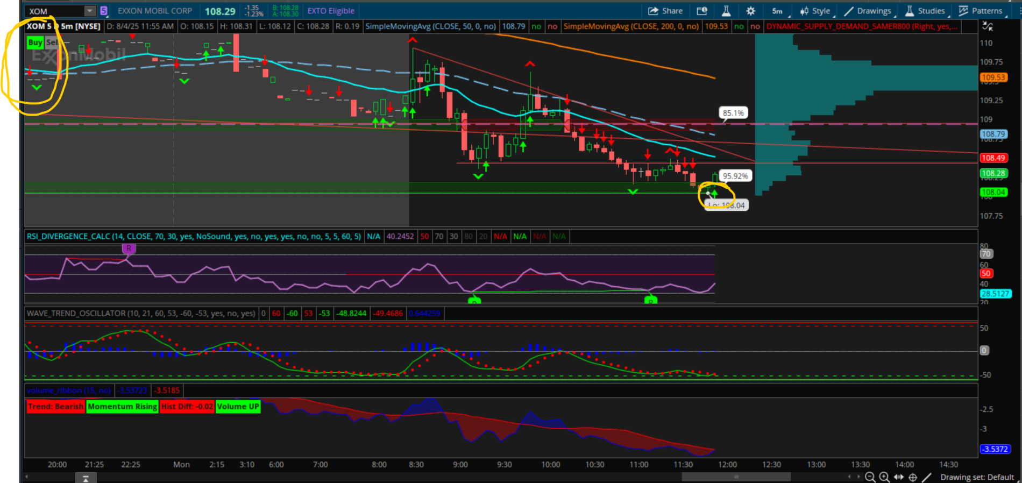Select the WAVE_TREND_OSCILLATOR study header
This screenshot has height=483, width=1022.
(141, 314)
